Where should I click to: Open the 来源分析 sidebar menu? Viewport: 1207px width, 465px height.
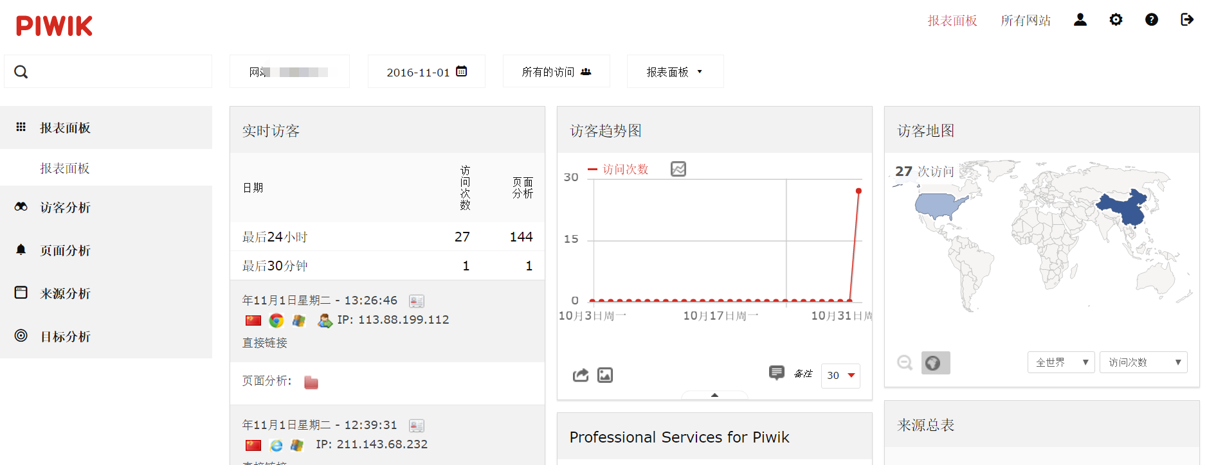coord(66,294)
